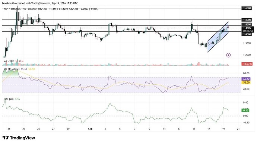This screenshot has height=144, width=257.
Task: Click the 02:36:53 candle countdown
Action: point(248,31)
